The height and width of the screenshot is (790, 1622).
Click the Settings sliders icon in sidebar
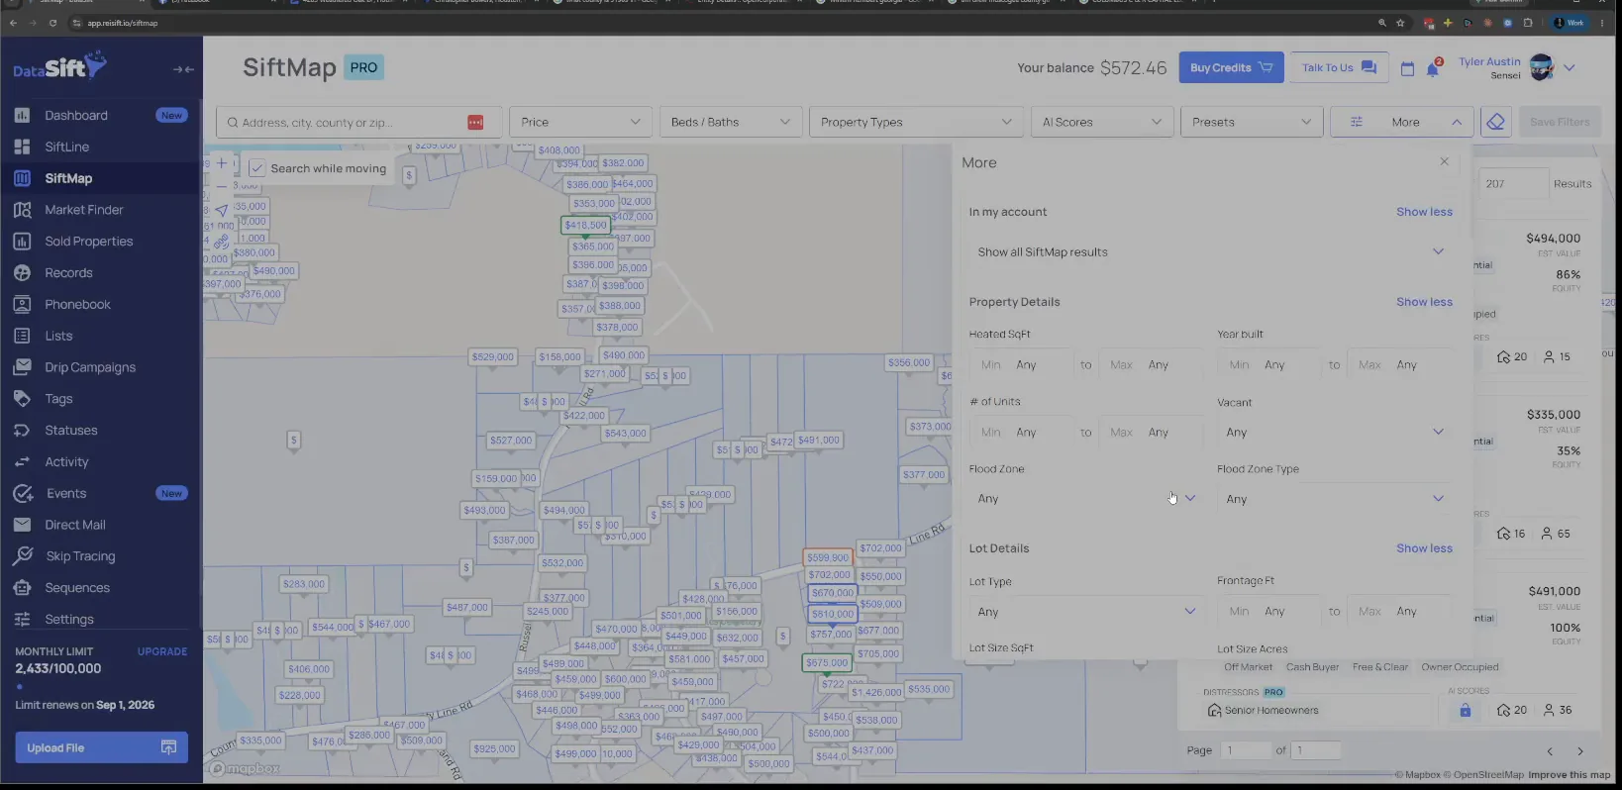click(x=22, y=620)
